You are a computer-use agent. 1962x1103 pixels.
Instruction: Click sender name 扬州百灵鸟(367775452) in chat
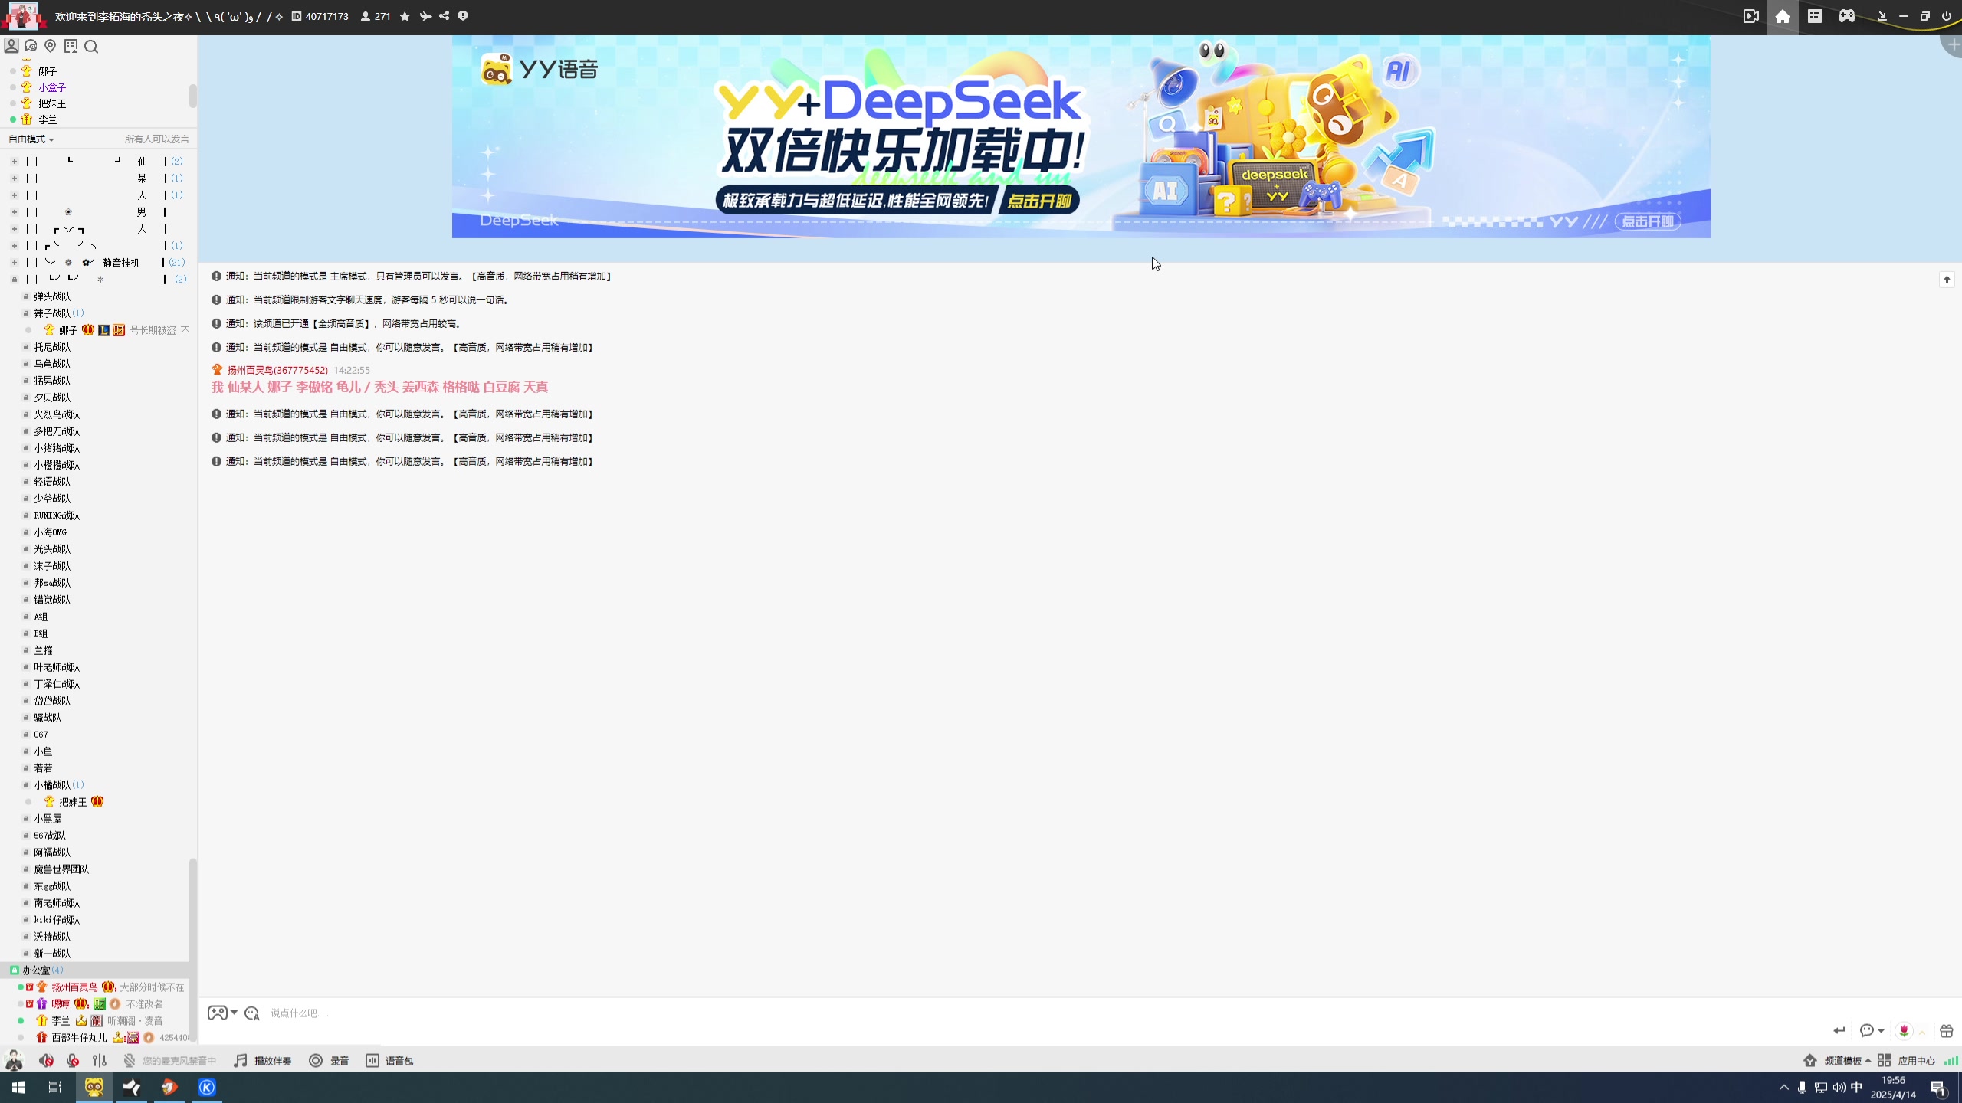[277, 370]
